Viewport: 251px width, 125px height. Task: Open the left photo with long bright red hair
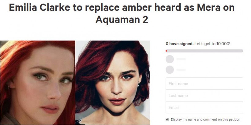coord(38,83)
